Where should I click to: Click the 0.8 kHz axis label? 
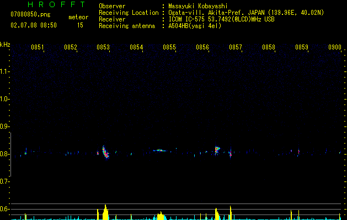tap(4, 154)
